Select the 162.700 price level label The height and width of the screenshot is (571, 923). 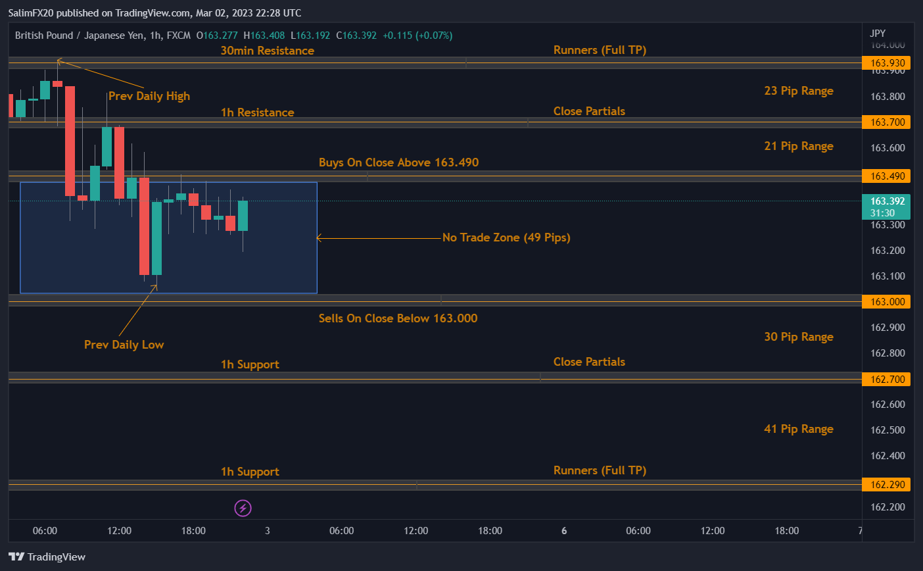point(887,380)
